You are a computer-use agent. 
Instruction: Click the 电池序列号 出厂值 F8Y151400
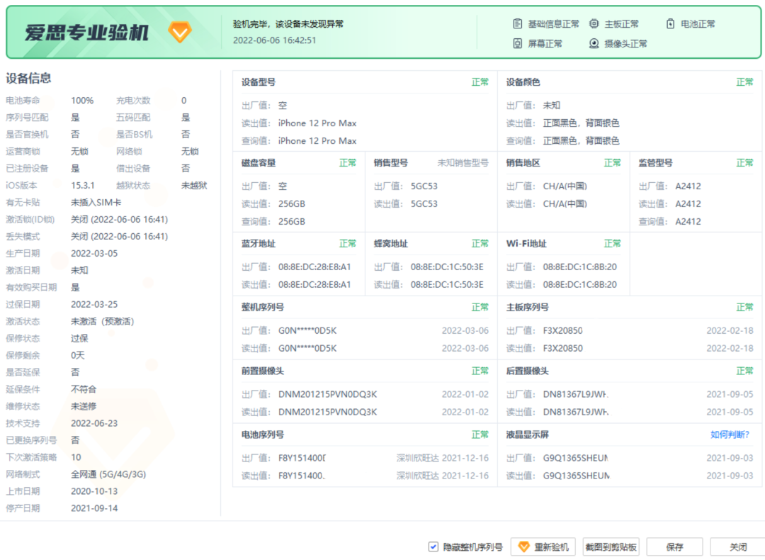(302, 458)
